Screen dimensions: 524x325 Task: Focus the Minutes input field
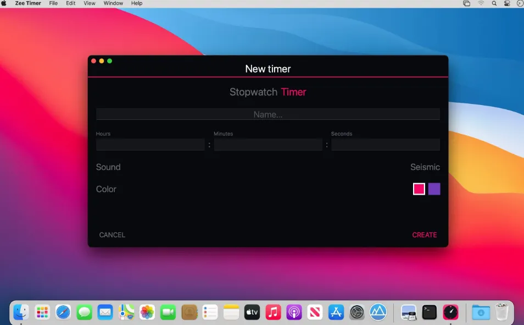[268, 145]
